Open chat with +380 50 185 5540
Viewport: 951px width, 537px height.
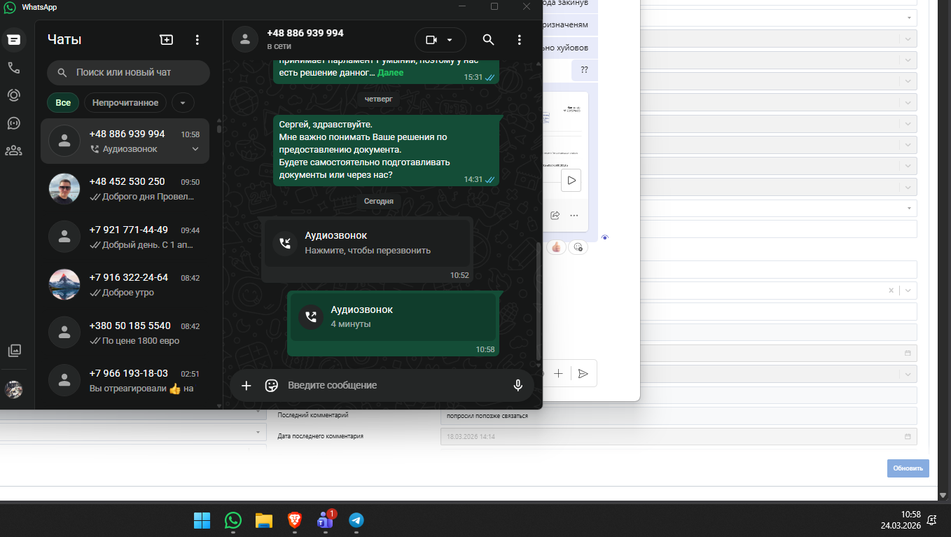[x=125, y=333]
